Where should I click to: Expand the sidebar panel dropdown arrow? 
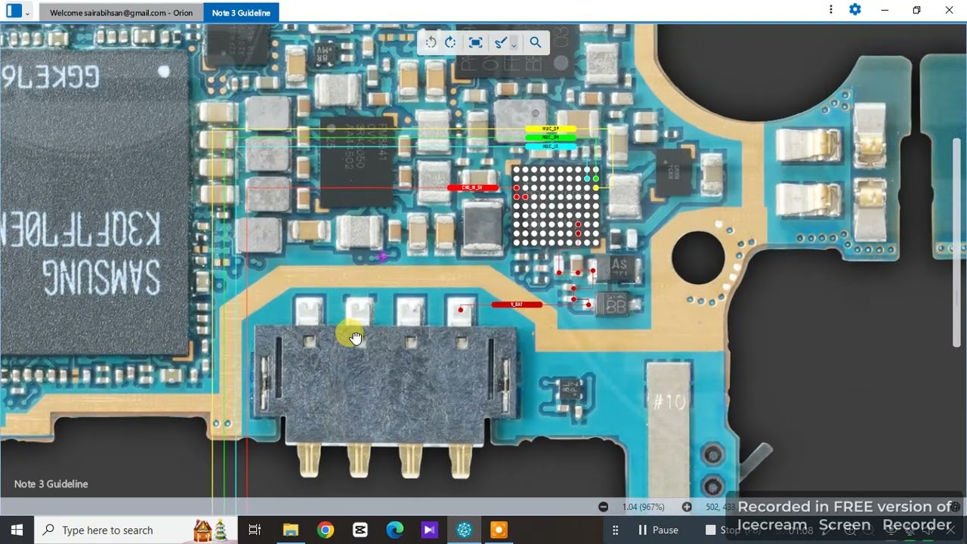(x=28, y=13)
